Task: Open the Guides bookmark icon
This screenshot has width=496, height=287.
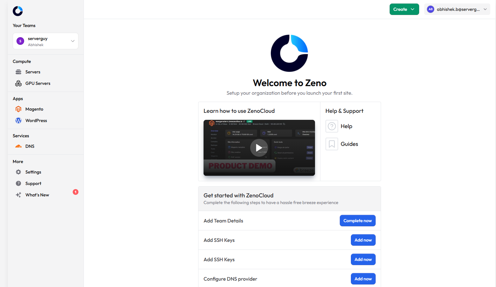Action: 332,144
